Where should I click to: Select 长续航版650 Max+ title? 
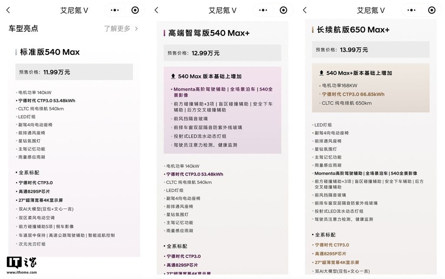353,30
